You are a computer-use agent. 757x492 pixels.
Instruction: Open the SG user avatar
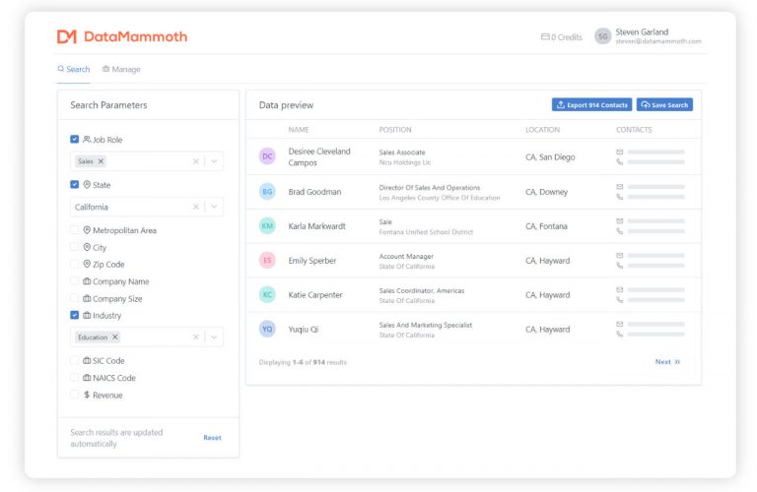tap(602, 36)
